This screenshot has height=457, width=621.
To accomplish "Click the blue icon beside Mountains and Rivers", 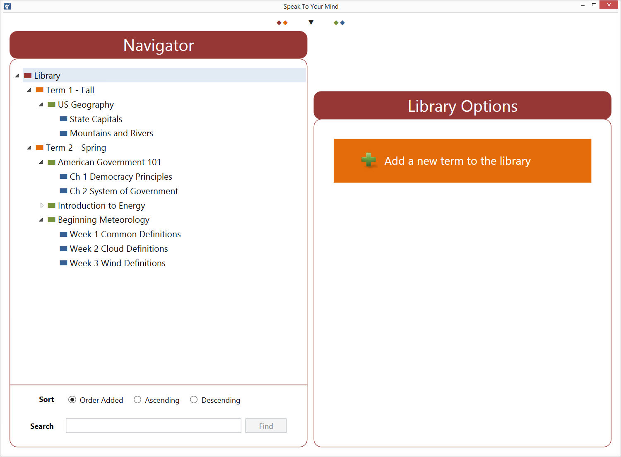I will point(63,133).
